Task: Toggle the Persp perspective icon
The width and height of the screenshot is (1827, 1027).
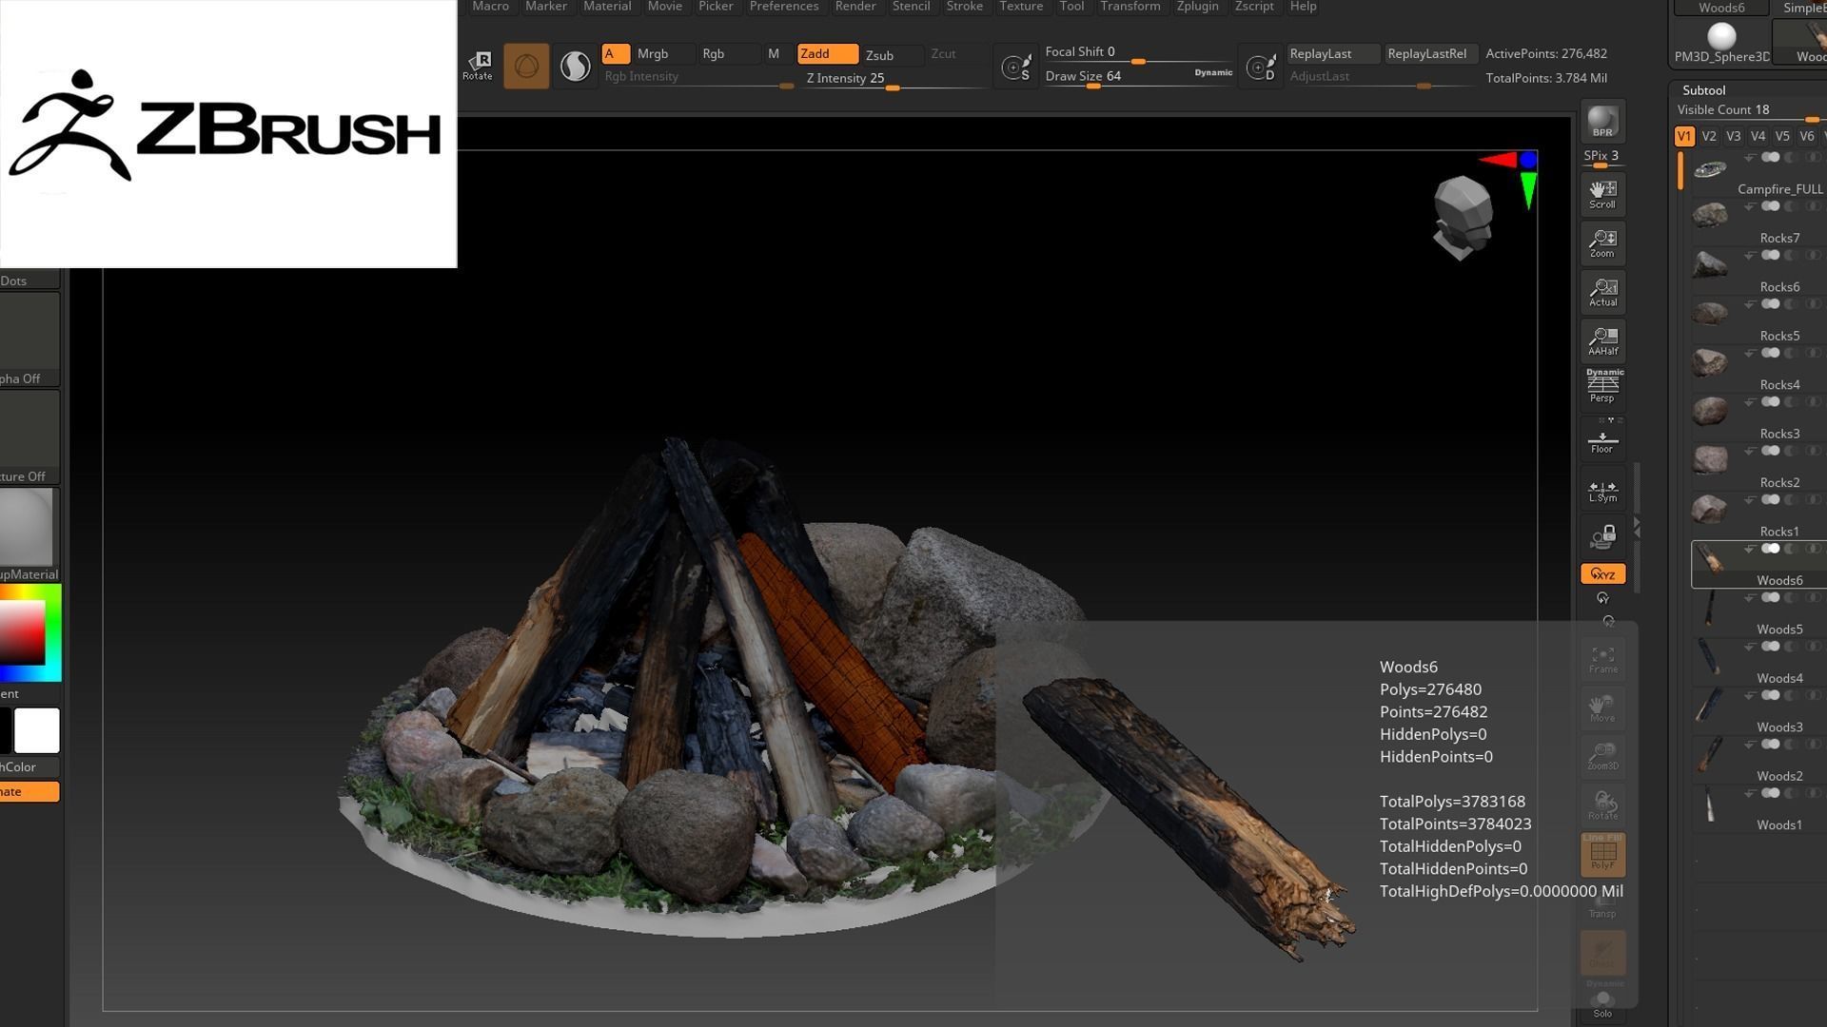Action: [x=1602, y=388]
